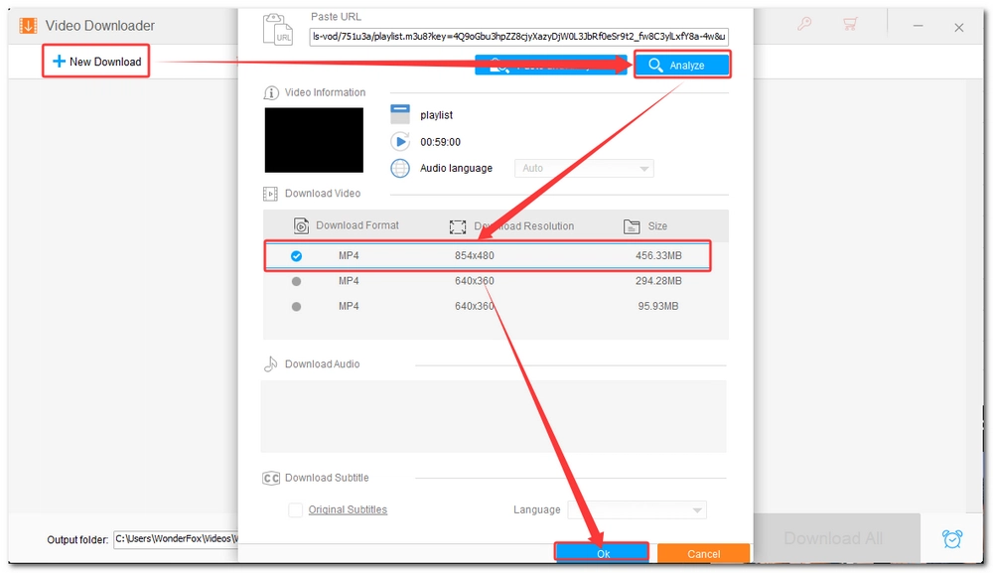The height and width of the screenshot is (573, 993).
Task: Expand the subtitle Language dropdown
Action: (x=636, y=510)
